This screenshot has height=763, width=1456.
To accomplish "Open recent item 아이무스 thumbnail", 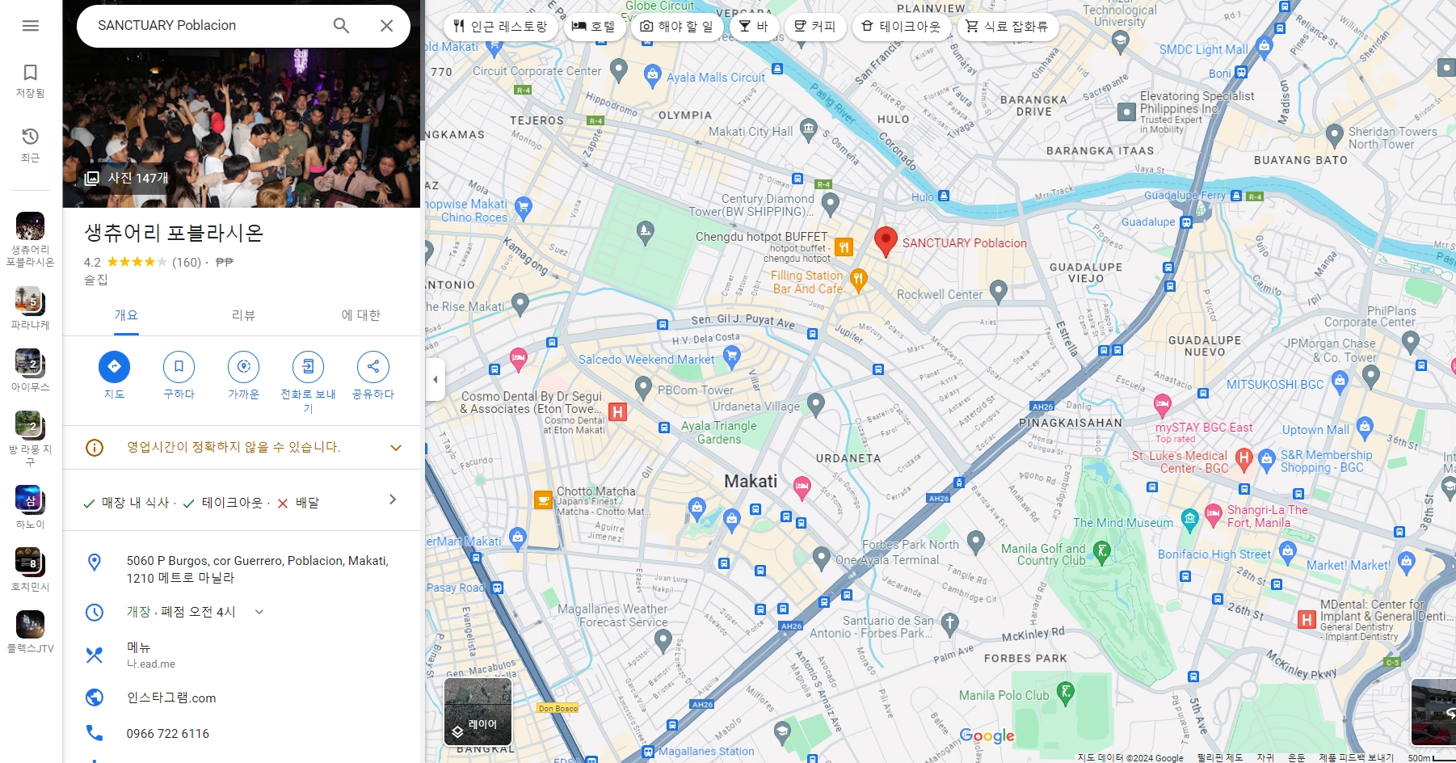I will click(x=30, y=362).
